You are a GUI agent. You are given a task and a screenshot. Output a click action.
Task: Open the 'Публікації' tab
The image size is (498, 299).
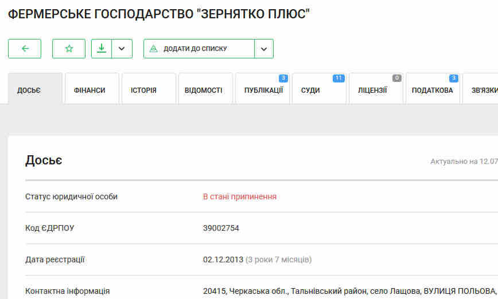click(x=263, y=90)
